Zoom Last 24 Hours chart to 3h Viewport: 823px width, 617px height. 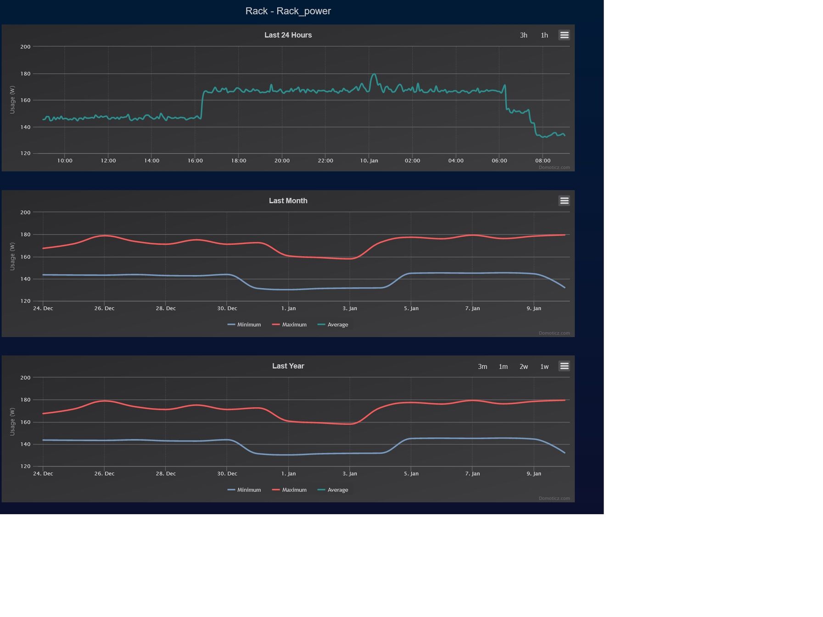pyautogui.click(x=523, y=35)
